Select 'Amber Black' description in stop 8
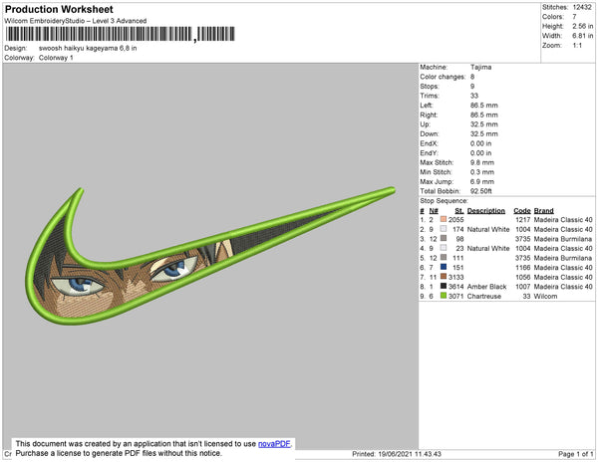The height and width of the screenshot is (462, 598). (x=487, y=287)
